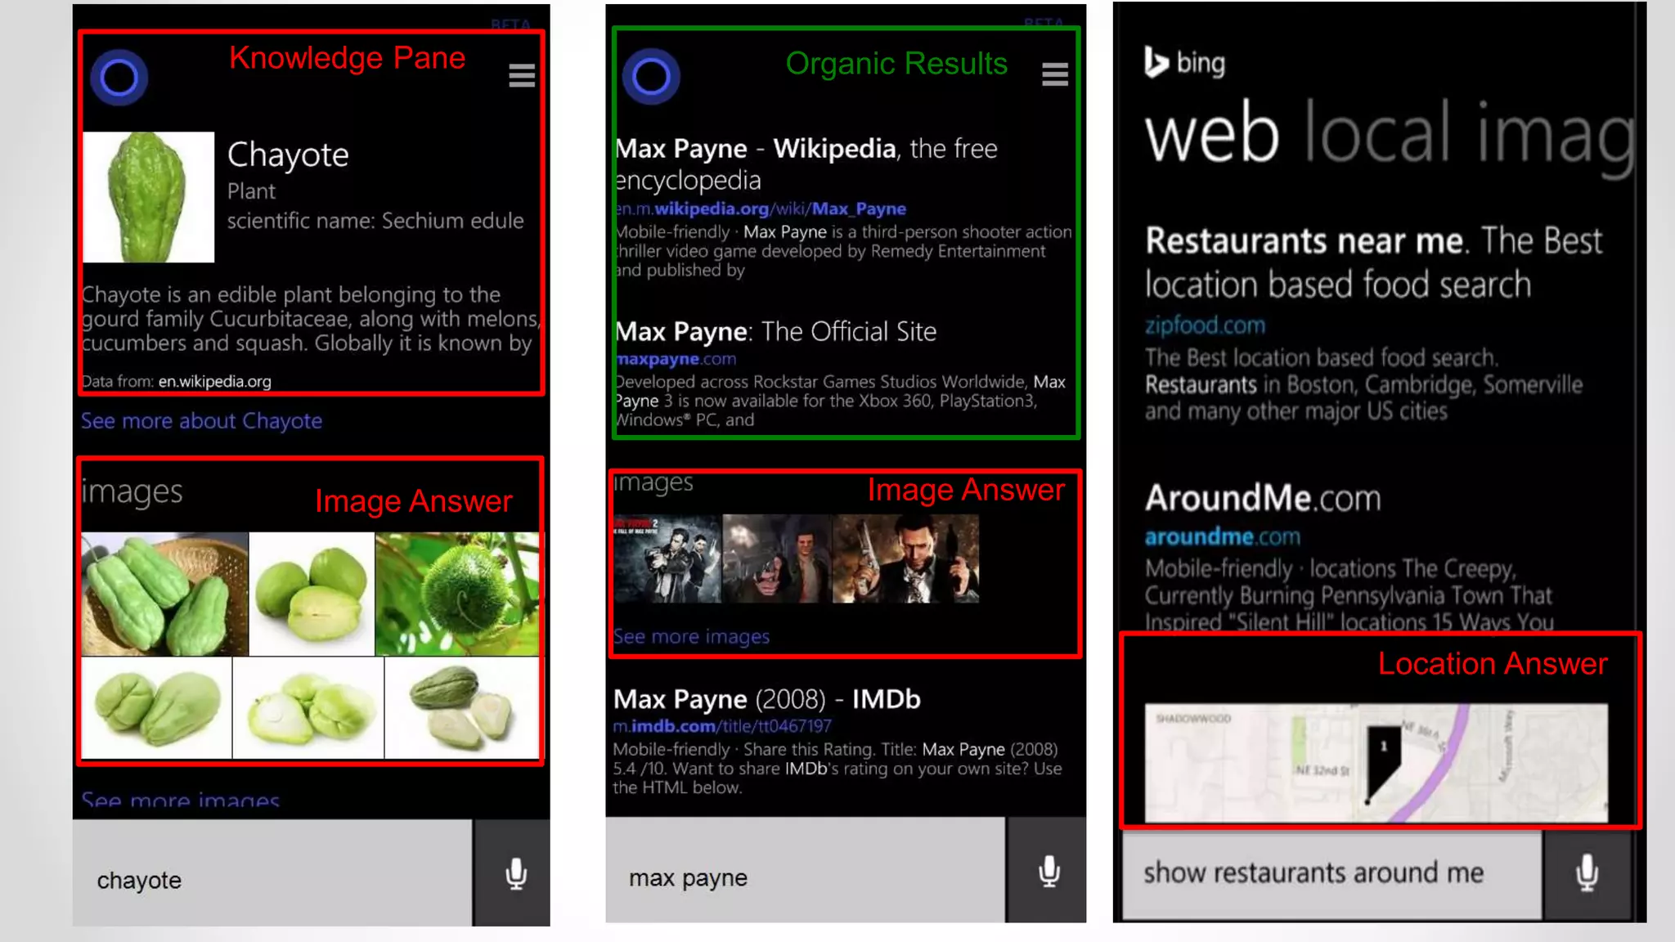
Task: Open the bottom middle chayote slices image
Action: (308, 708)
